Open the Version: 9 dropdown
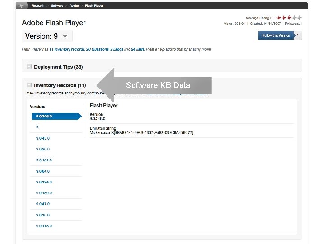The height and width of the screenshot is (244, 325). [47, 36]
